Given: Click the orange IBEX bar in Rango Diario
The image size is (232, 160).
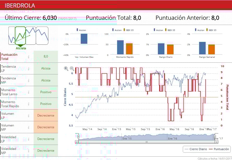Looking at the screenshot, I should [x=170, y=49].
